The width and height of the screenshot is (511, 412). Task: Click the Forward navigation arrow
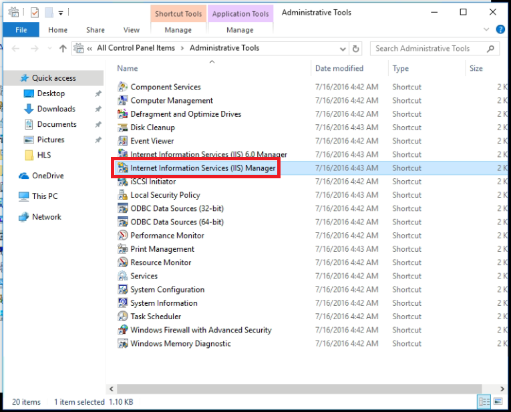pyautogui.click(x=34, y=49)
